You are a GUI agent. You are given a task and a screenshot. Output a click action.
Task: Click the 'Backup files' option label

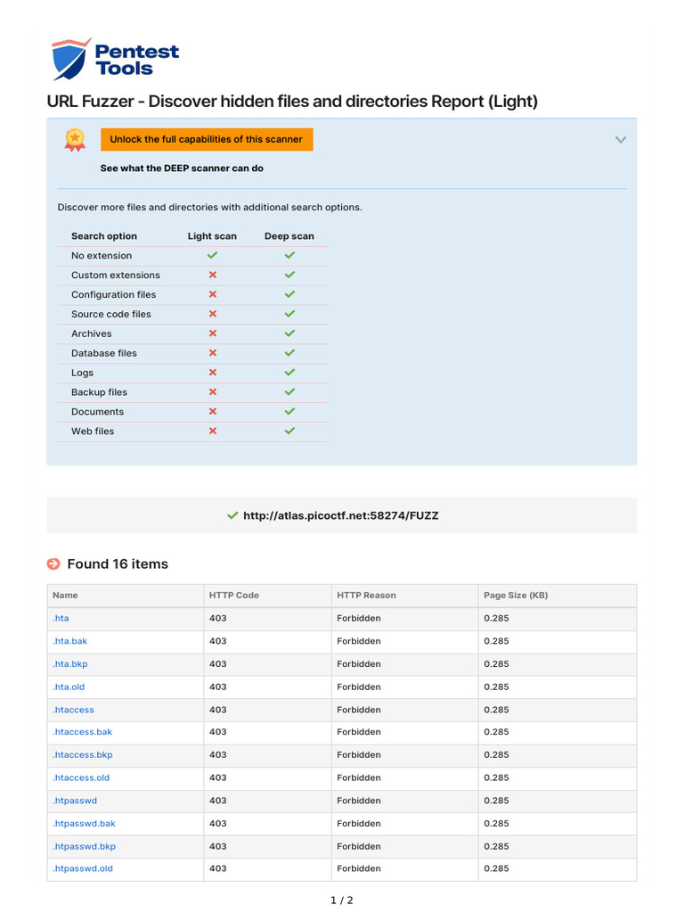click(99, 392)
